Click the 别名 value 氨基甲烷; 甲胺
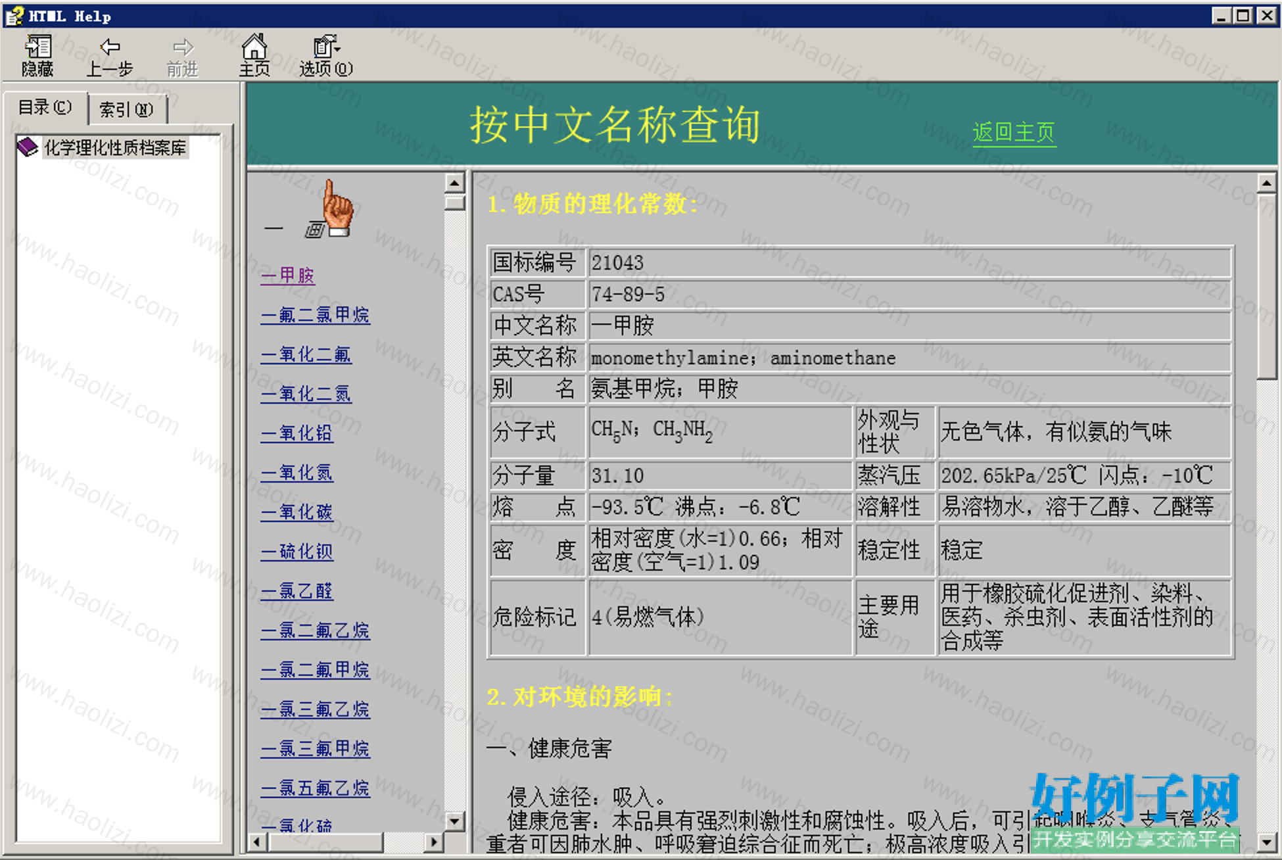This screenshot has width=1282, height=860. coord(664,389)
